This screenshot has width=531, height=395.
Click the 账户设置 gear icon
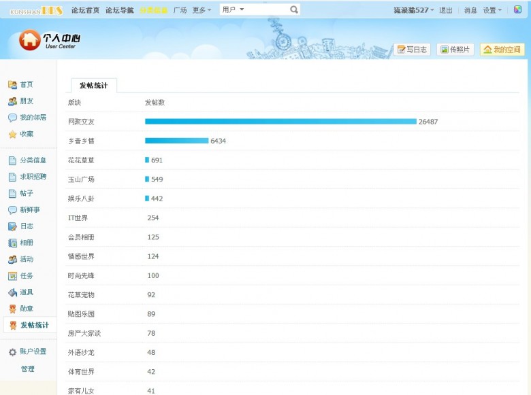coord(12,352)
